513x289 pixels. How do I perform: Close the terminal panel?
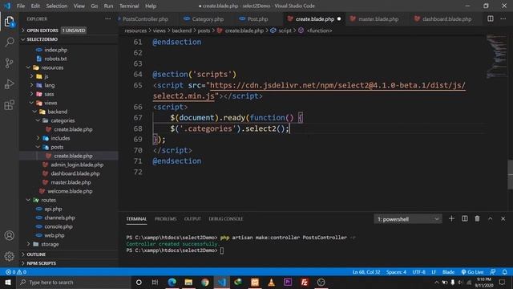pos(503,218)
